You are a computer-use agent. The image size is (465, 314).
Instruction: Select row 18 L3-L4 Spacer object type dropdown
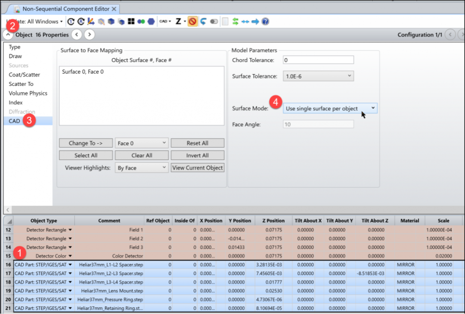70,282
